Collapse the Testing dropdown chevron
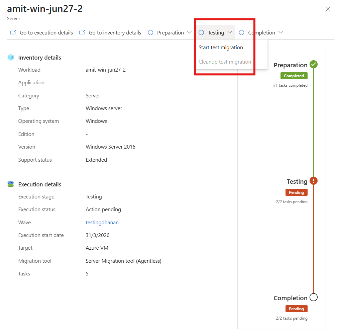 (230, 32)
